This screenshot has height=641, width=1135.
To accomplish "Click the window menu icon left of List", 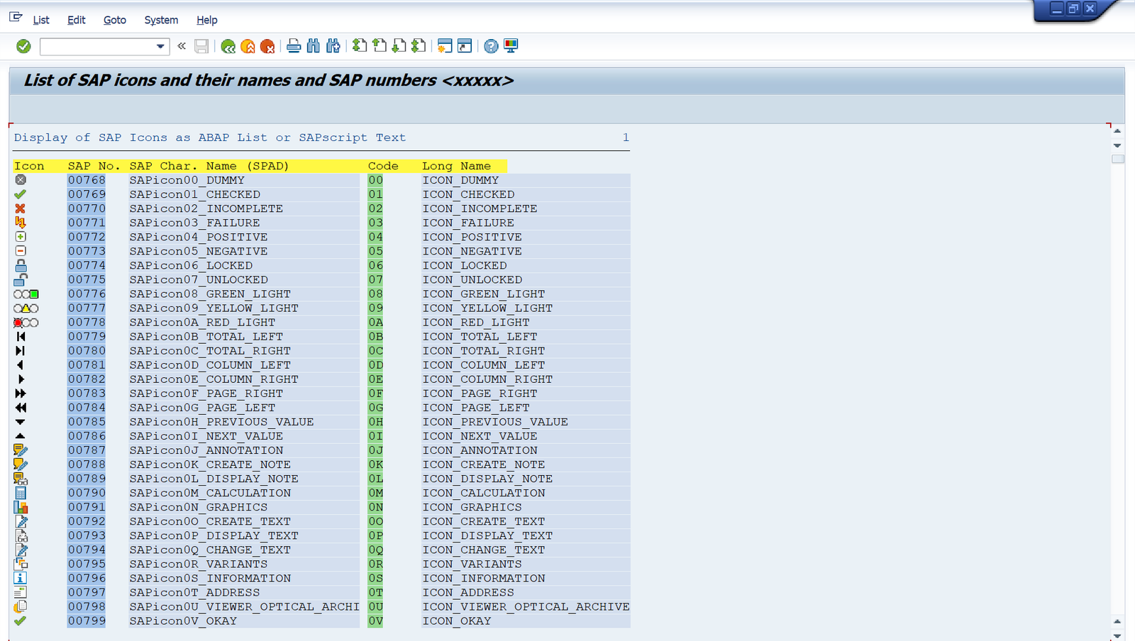I will [16, 17].
